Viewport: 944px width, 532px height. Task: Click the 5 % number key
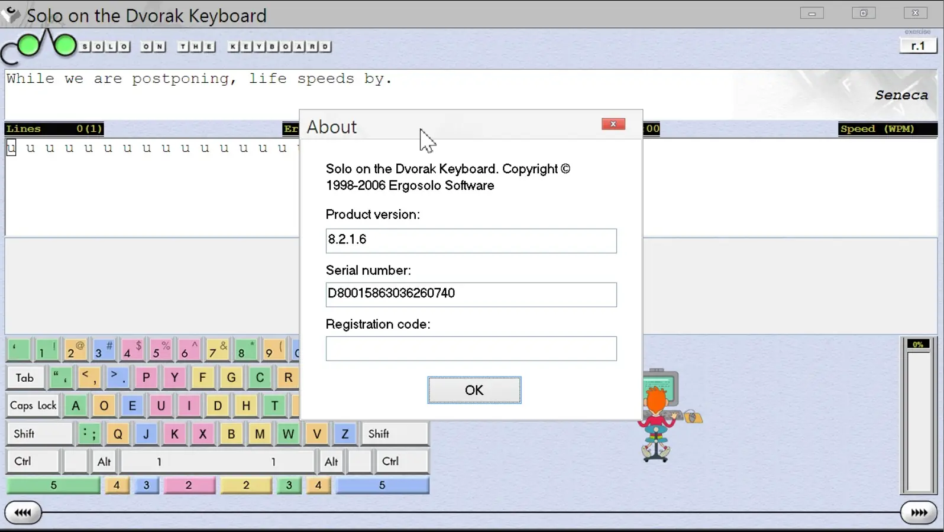[x=160, y=350]
